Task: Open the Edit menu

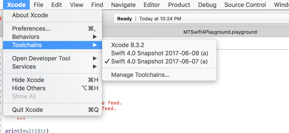Action: (56, 5)
